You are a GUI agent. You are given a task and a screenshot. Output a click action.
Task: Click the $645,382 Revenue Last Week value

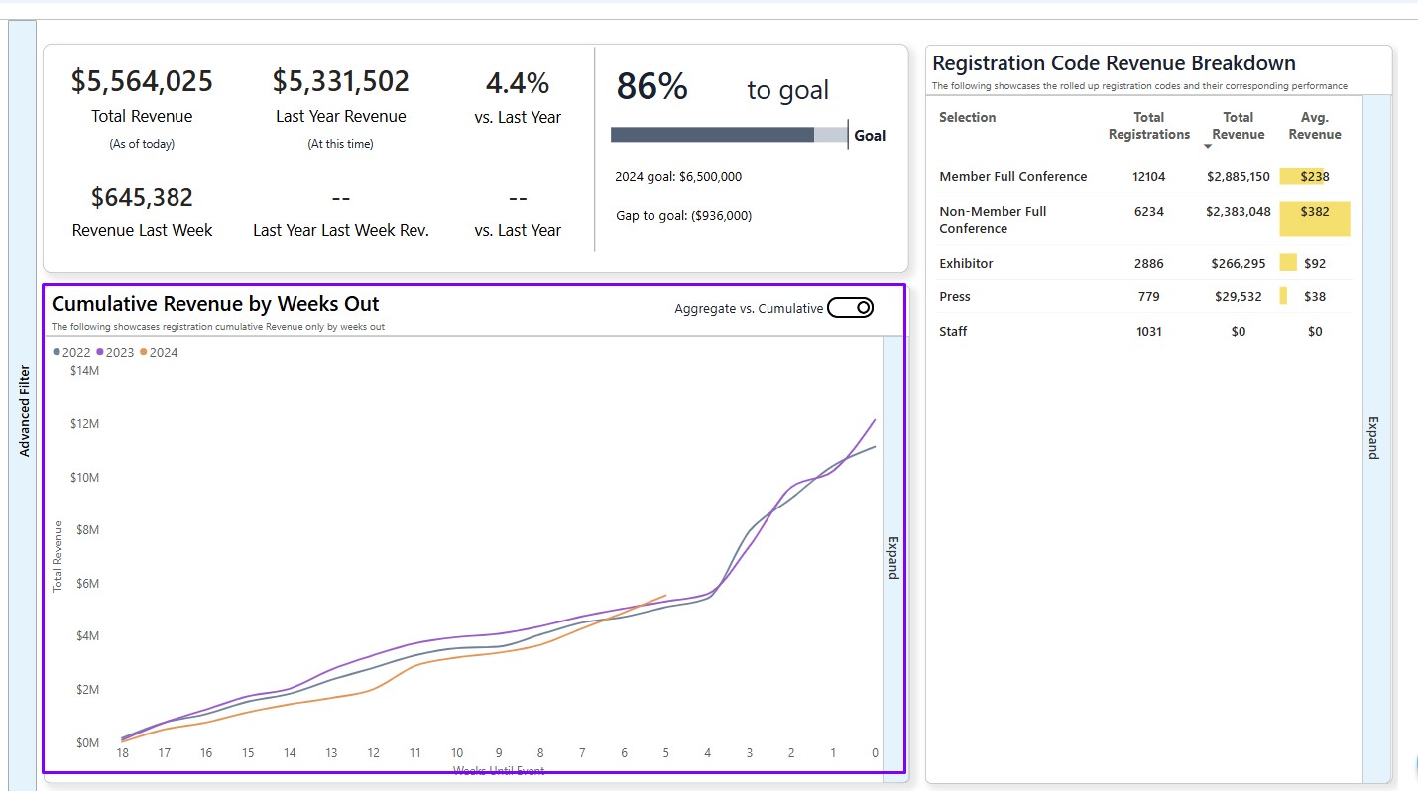point(142,197)
